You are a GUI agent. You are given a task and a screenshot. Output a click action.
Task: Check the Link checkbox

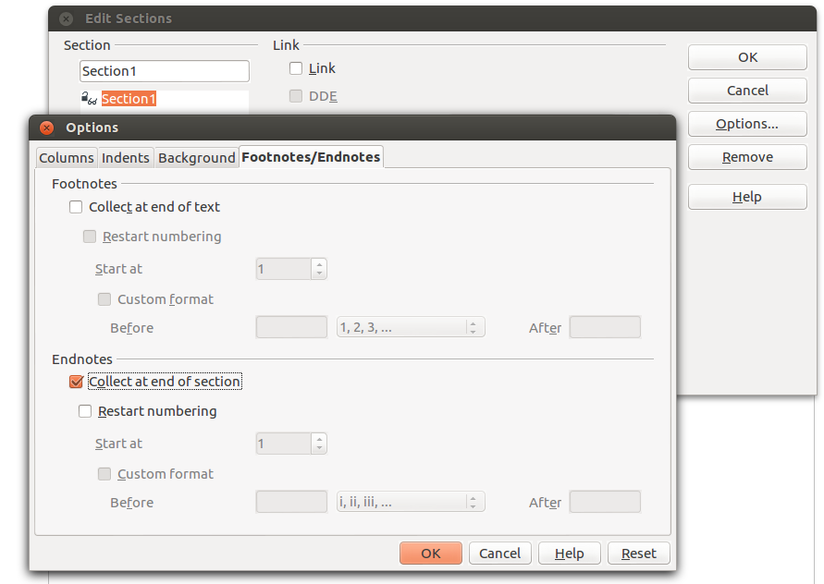[296, 68]
